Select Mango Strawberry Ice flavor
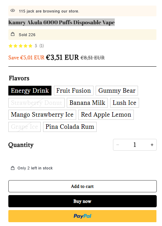 click(x=42, y=115)
